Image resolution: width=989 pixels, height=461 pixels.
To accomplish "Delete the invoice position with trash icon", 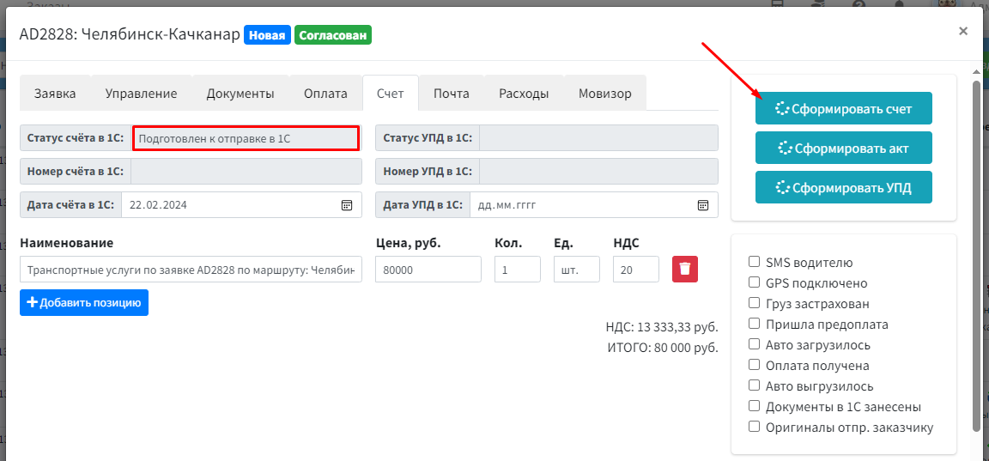I will tap(685, 269).
